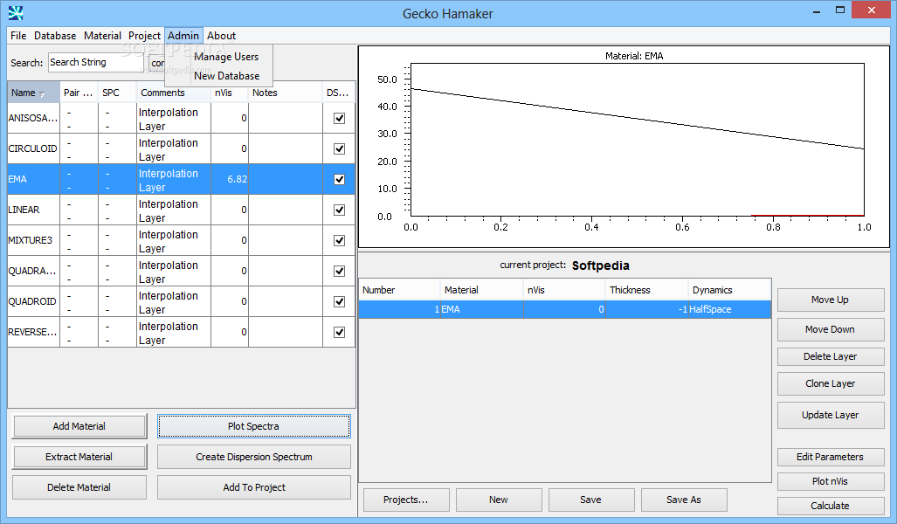Toggle the QUADROID row DS checkbox
Viewport: 897px width, 524px height.
pos(339,301)
